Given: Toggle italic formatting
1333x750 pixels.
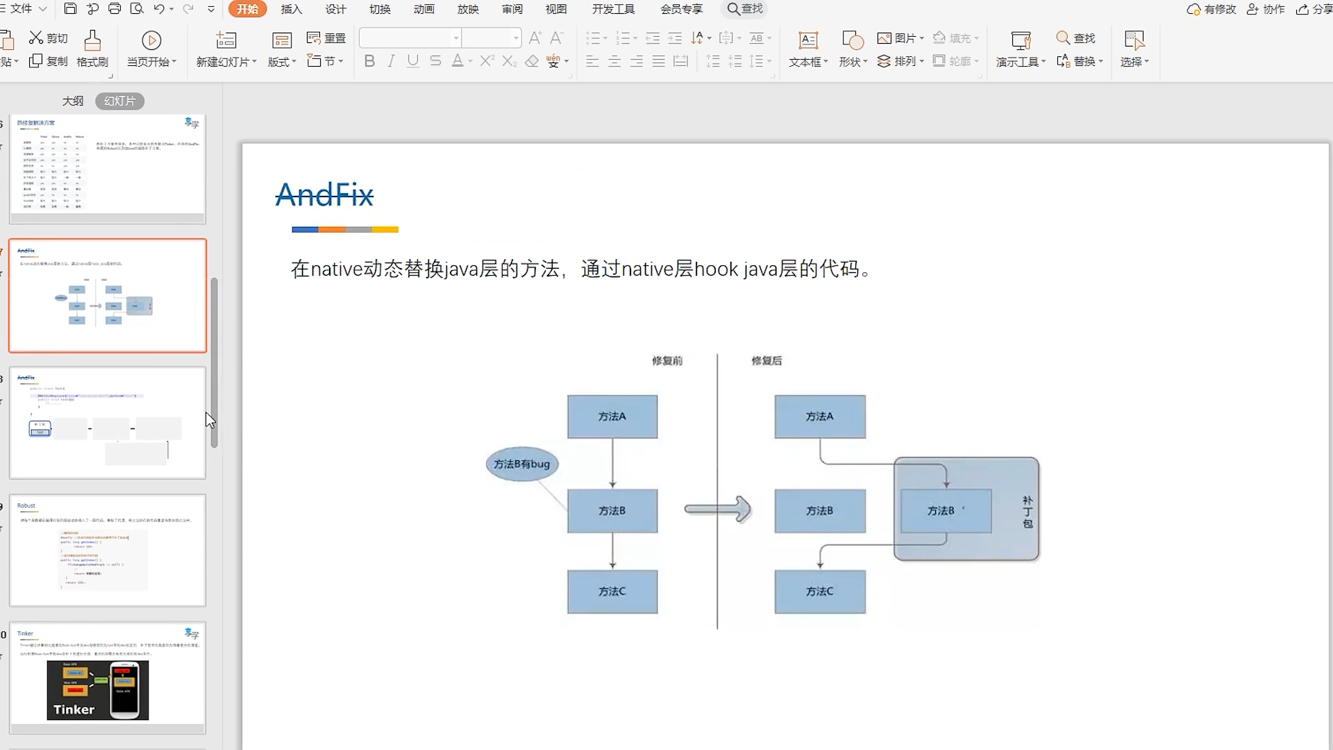Looking at the screenshot, I should (392, 61).
